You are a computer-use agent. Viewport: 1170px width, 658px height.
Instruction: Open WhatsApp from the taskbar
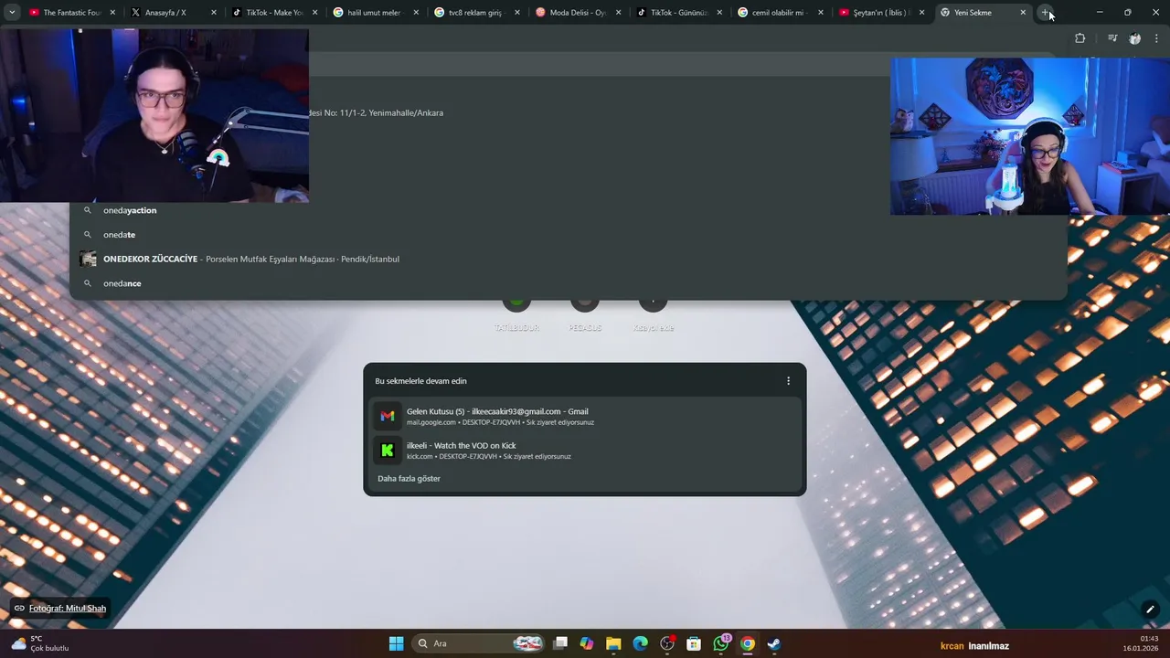[x=721, y=643]
